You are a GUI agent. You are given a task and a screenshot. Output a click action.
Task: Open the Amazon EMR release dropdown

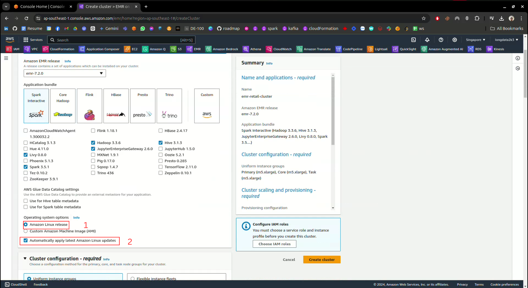pos(65,73)
